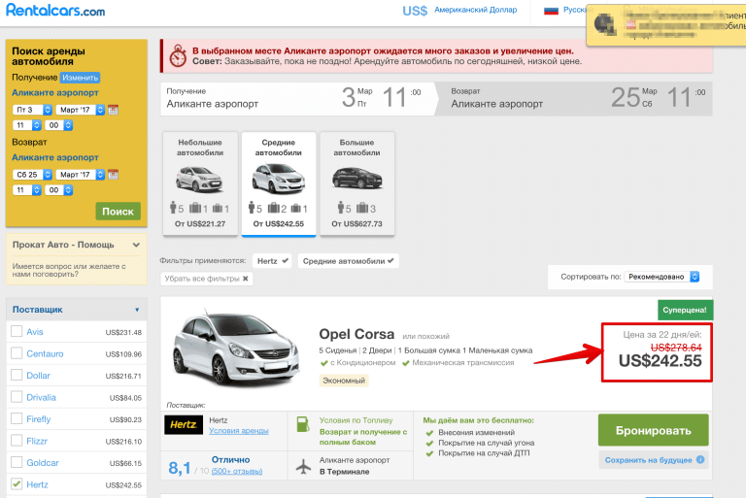Click the Суперцена! badge
The image size is (746, 498).
pyautogui.click(x=685, y=310)
